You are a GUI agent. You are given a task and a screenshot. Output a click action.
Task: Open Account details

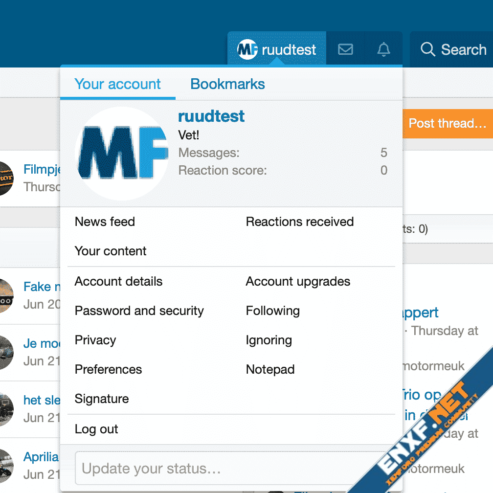point(118,281)
